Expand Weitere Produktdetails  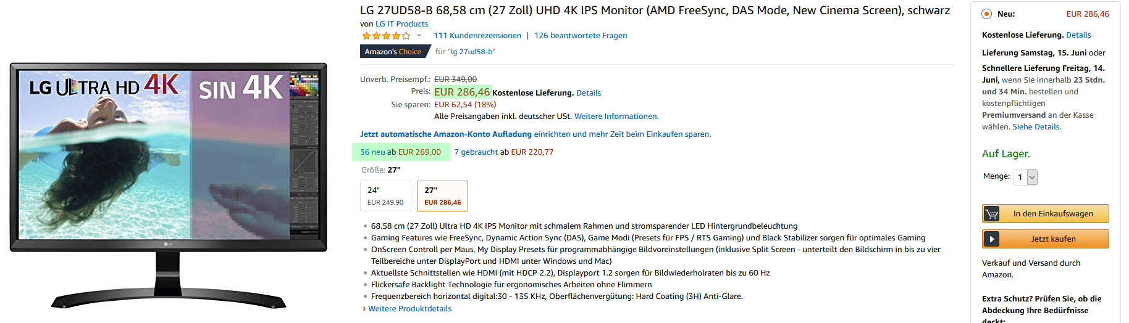click(x=409, y=309)
